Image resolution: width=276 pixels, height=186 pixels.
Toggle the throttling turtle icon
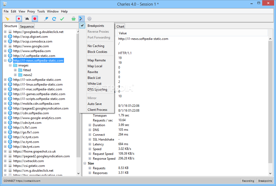click(27, 19)
